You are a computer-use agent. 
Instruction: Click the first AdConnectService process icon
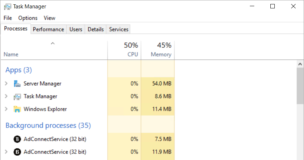click(17, 139)
